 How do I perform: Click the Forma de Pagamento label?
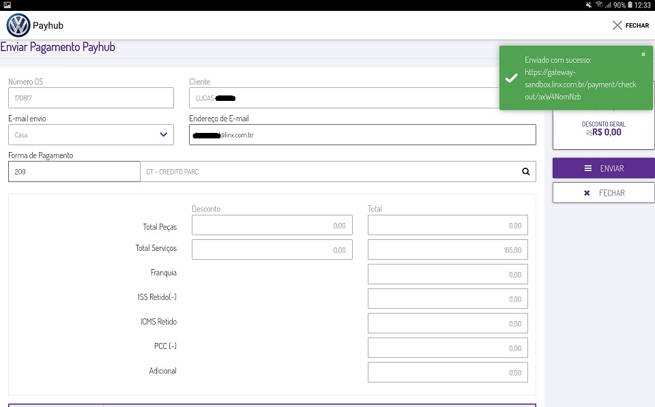point(40,155)
